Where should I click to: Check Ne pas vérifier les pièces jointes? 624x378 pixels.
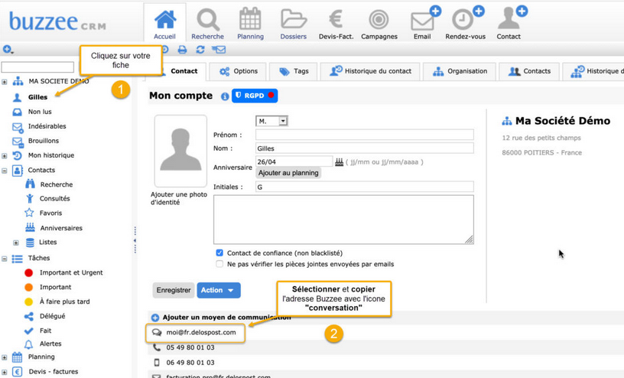click(219, 264)
